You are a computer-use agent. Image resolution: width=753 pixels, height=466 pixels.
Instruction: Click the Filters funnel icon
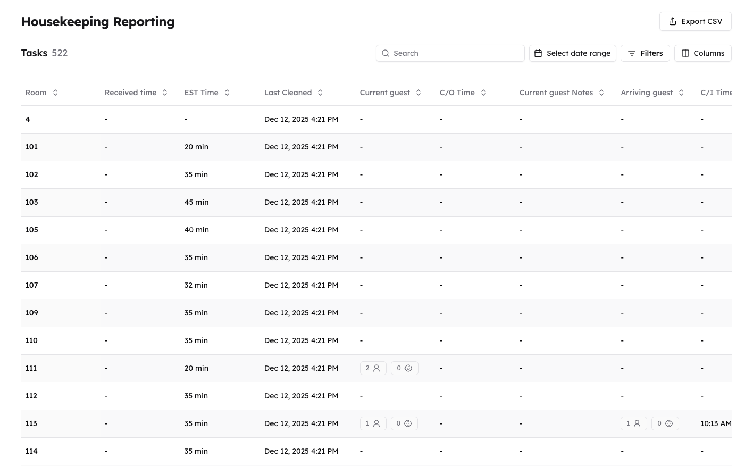coord(632,53)
